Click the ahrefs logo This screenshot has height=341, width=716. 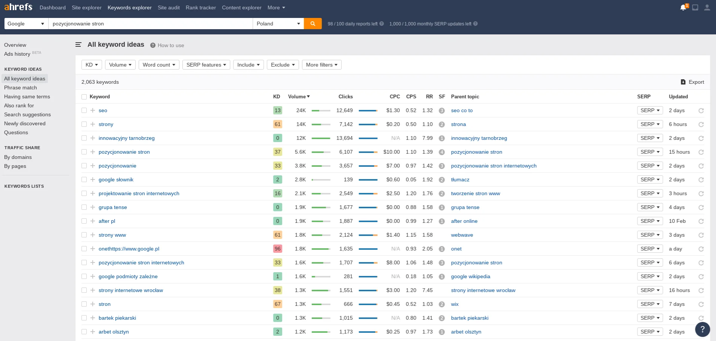[x=18, y=7]
